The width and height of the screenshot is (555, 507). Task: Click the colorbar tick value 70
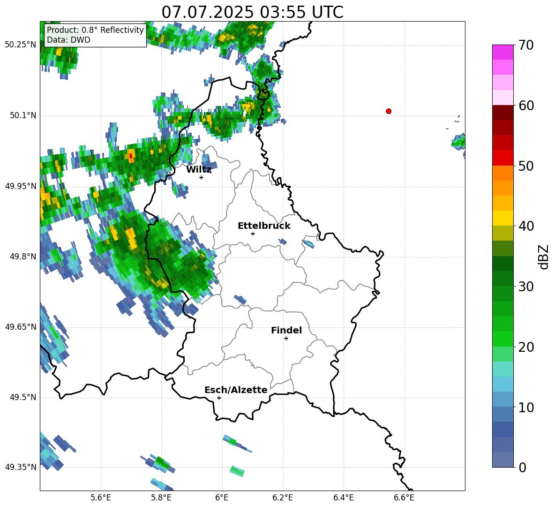tap(525, 45)
